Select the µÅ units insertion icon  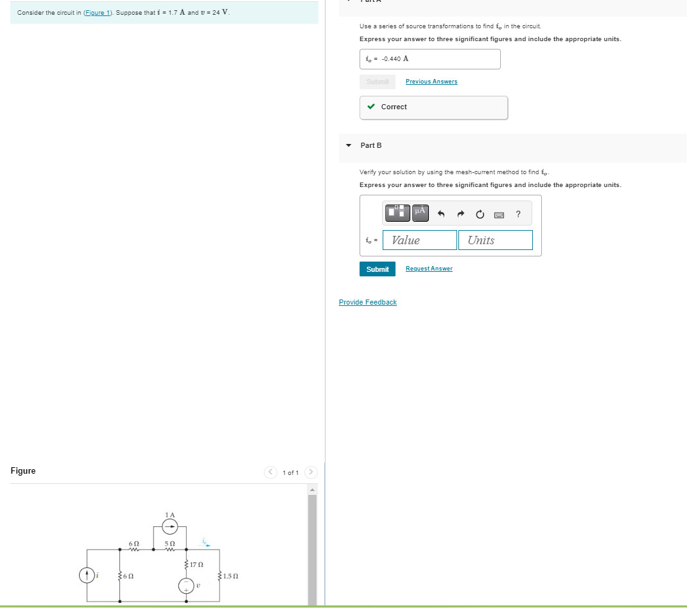click(x=421, y=213)
